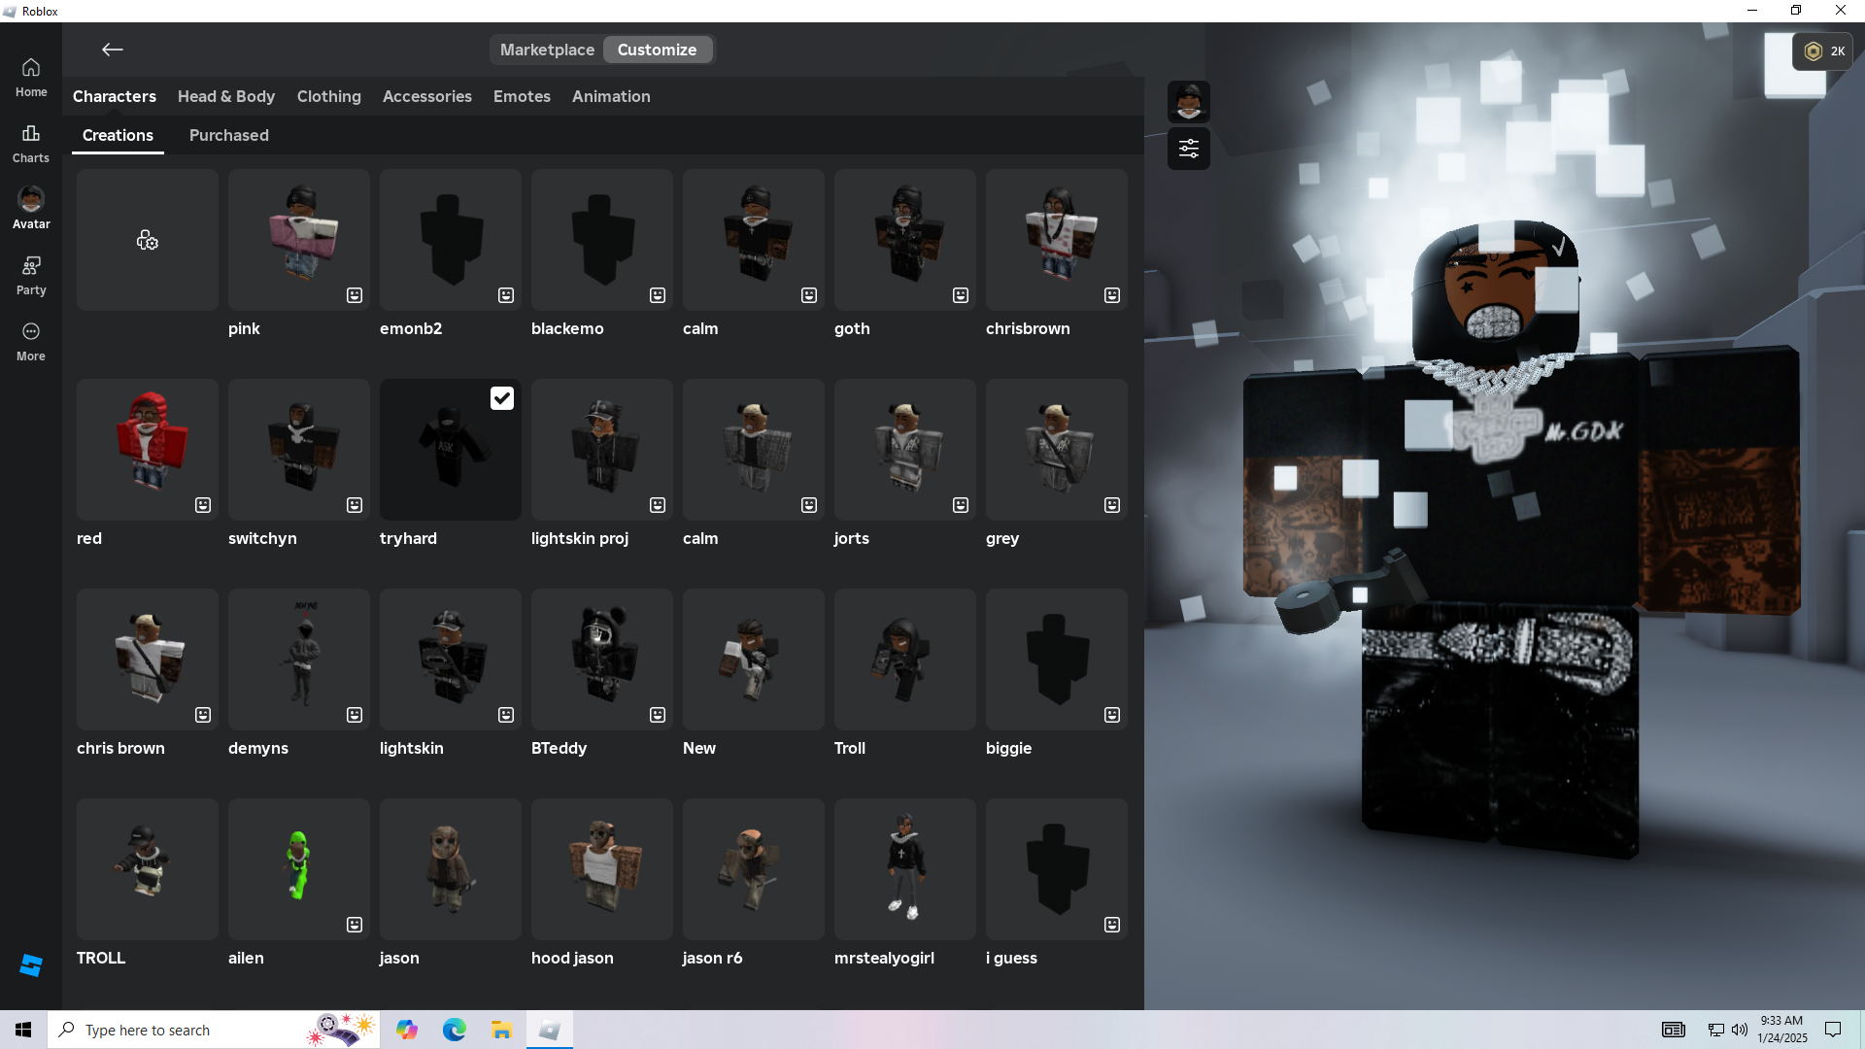Click the Roblox Studio logo in sidebar
This screenshot has height=1049, width=1865.
(31, 964)
